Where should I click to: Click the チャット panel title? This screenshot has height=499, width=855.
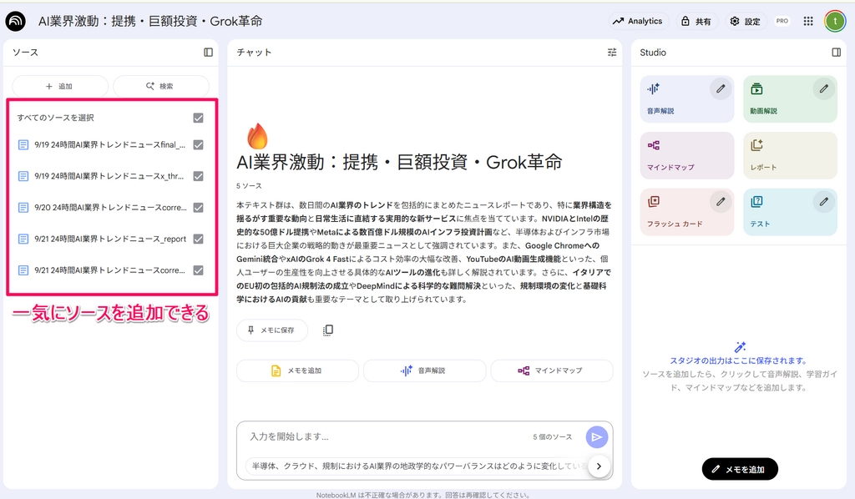254,53
